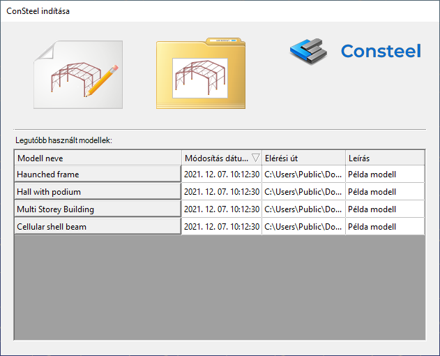This screenshot has height=356, width=440.
Task: Open the folder icon to browse models
Action: pyautogui.click(x=201, y=73)
